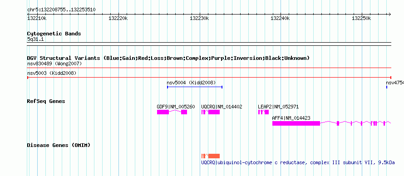Image resolution: width=404 pixels, height=176 pixels.
Task: Click the 132240k ruler position
Action: (281, 18)
